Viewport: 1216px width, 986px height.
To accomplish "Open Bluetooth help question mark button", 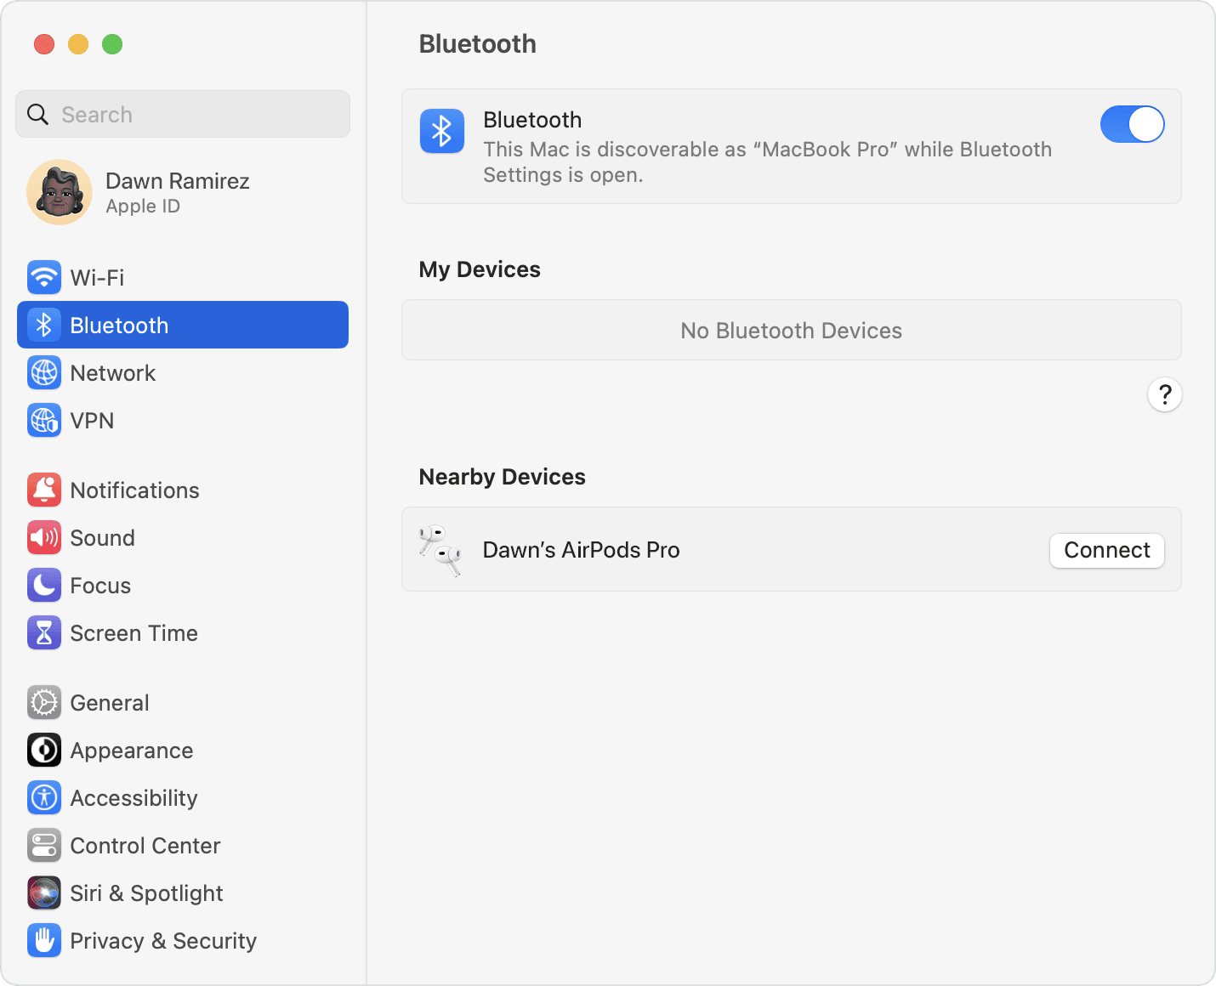I will coord(1164,394).
